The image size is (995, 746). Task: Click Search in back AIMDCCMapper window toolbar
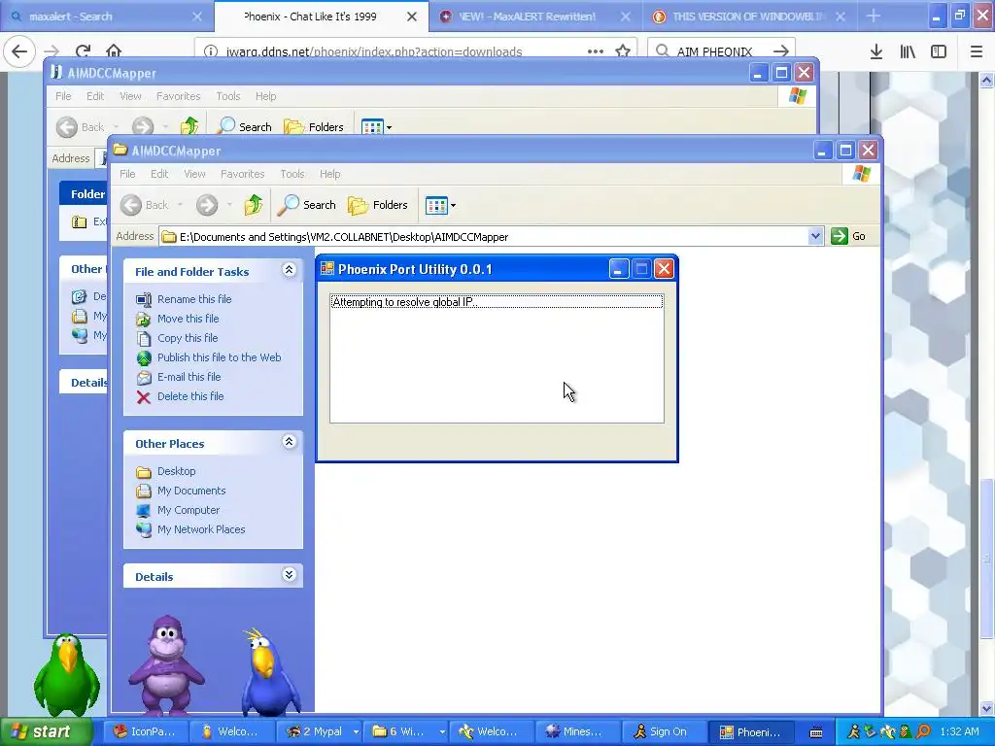point(245,127)
